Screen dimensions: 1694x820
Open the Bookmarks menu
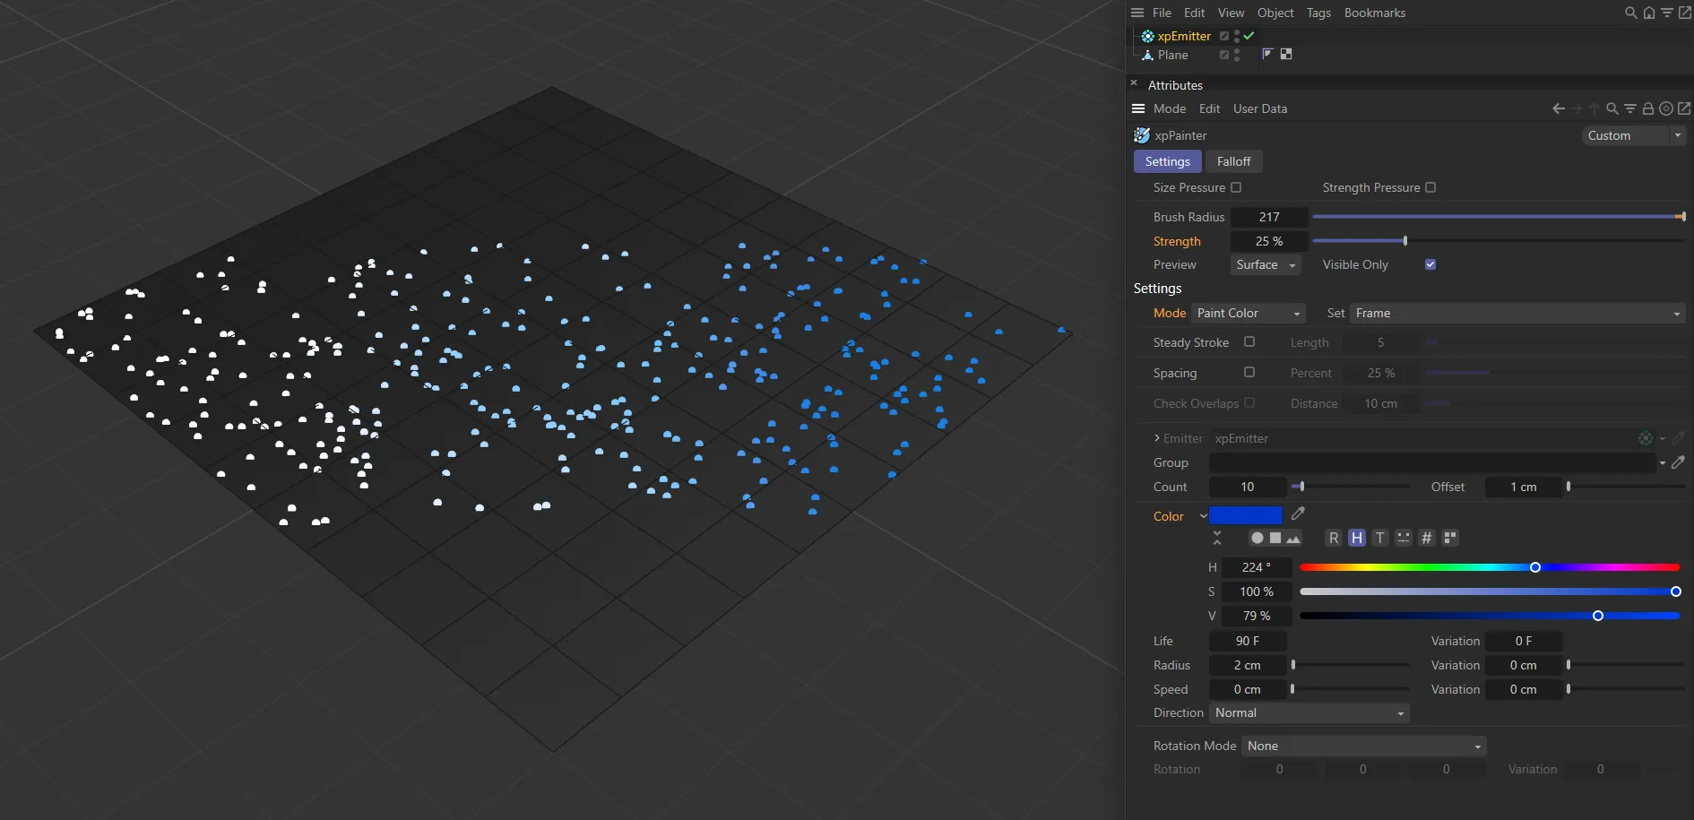(x=1374, y=13)
